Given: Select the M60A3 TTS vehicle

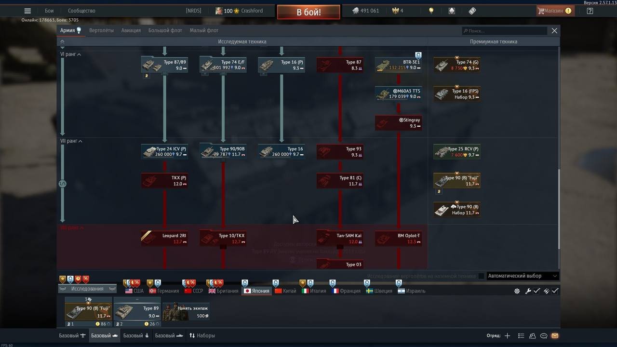Looking at the screenshot, I should 399,94.
